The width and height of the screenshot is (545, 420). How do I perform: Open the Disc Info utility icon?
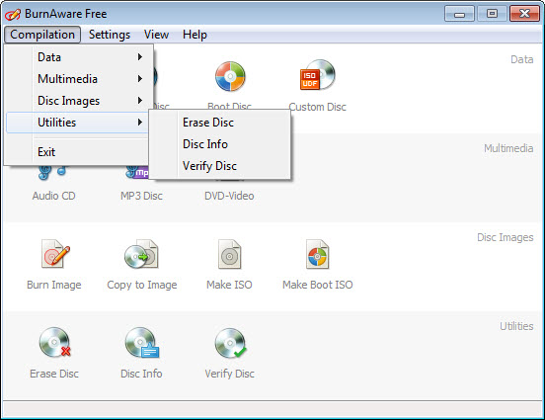(142, 342)
